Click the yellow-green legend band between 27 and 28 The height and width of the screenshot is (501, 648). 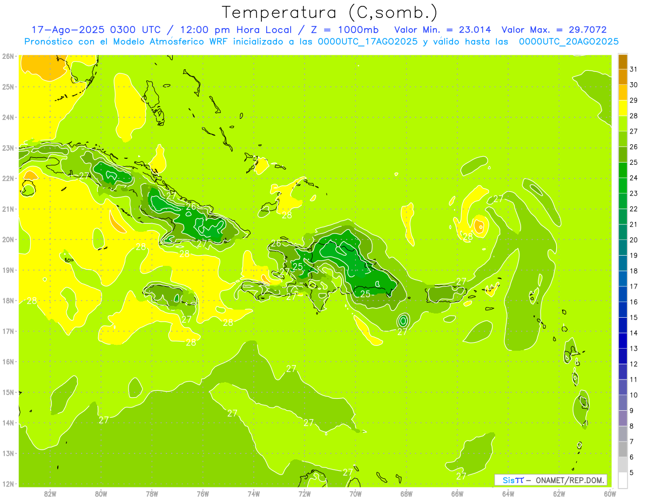click(623, 124)
